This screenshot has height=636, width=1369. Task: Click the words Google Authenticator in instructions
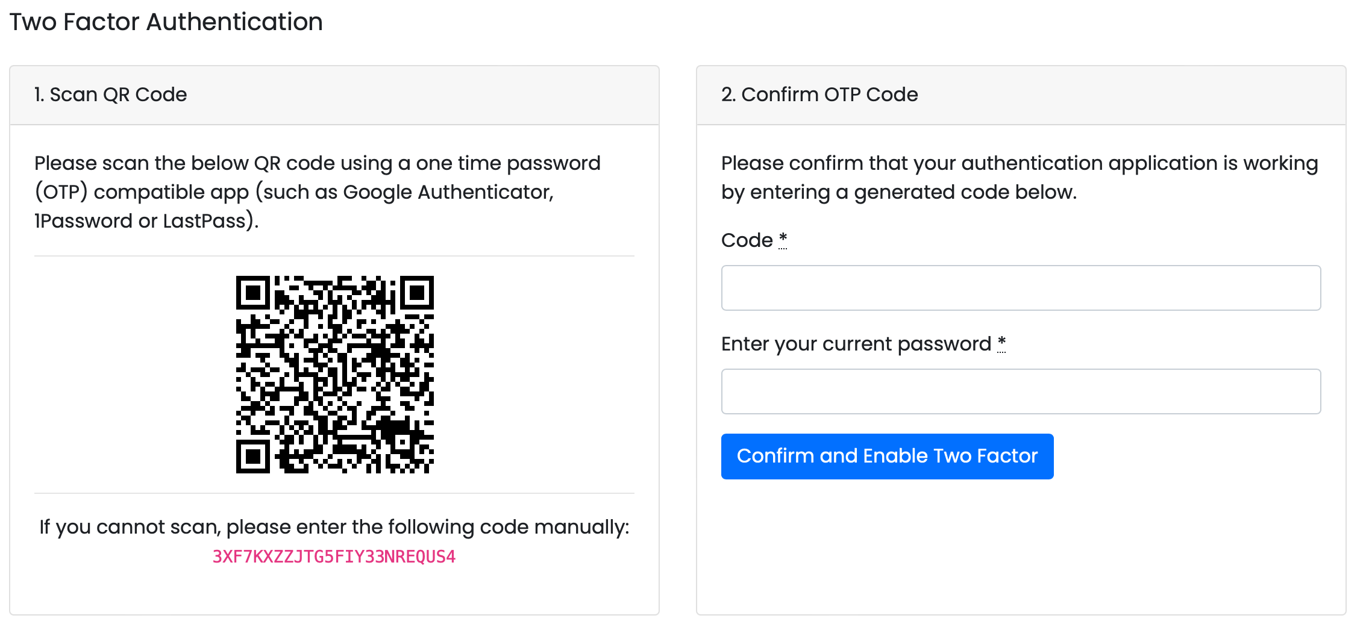coord(447,192)
